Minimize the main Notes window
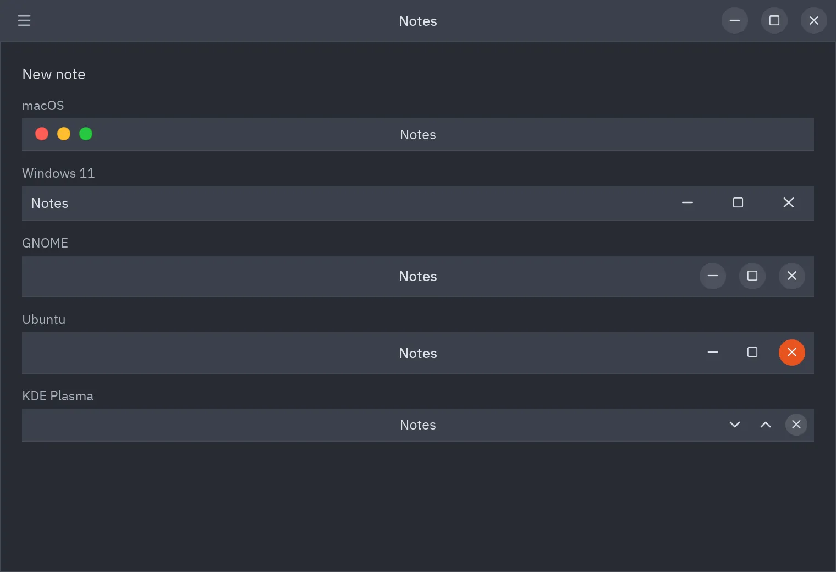Screen dimensions: 836x572 point(735,20)
